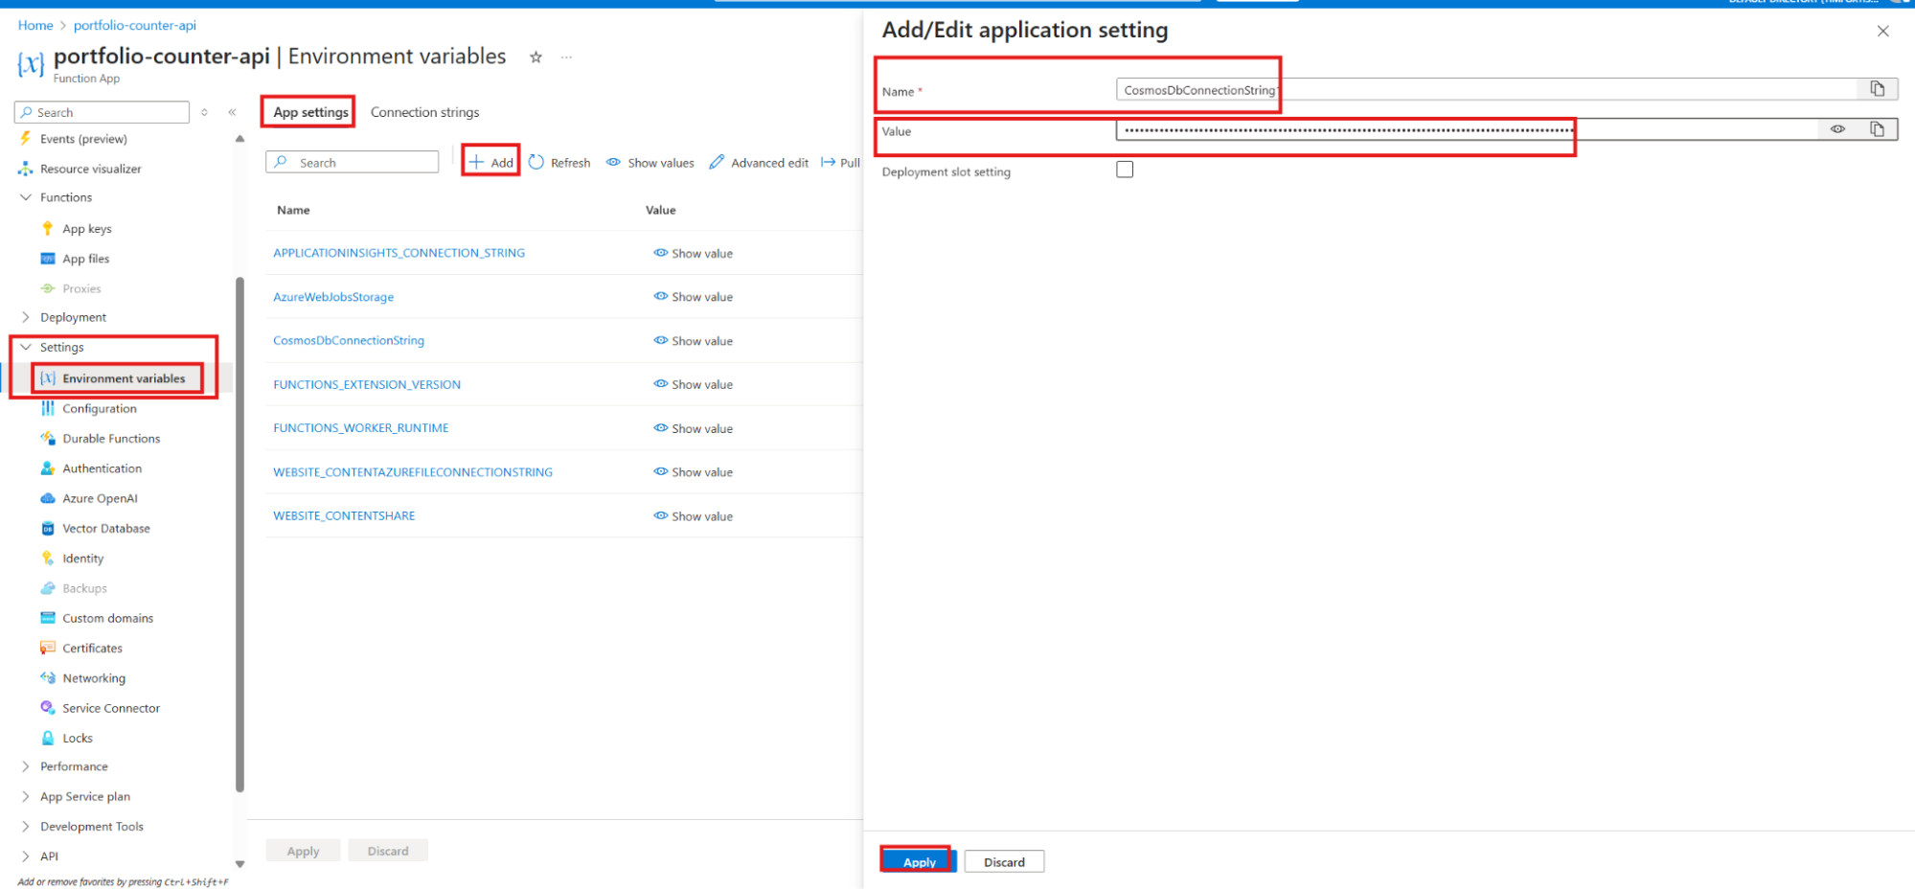This screenshot has width=1915, height=890.
Task: Click the app settings search box
Action: click(353, 161)
